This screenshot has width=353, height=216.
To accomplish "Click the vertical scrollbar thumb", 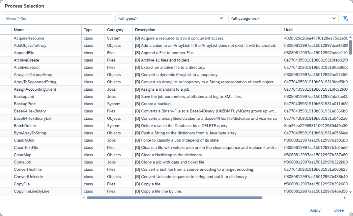I will [x=350, y=47].
